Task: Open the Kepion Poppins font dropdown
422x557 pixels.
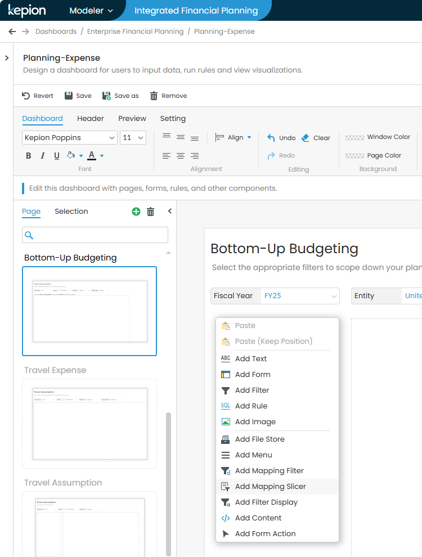Action: point(69,138)
